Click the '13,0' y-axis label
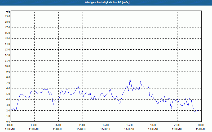The height and width of the screenshot is (132, 212). 7,50
